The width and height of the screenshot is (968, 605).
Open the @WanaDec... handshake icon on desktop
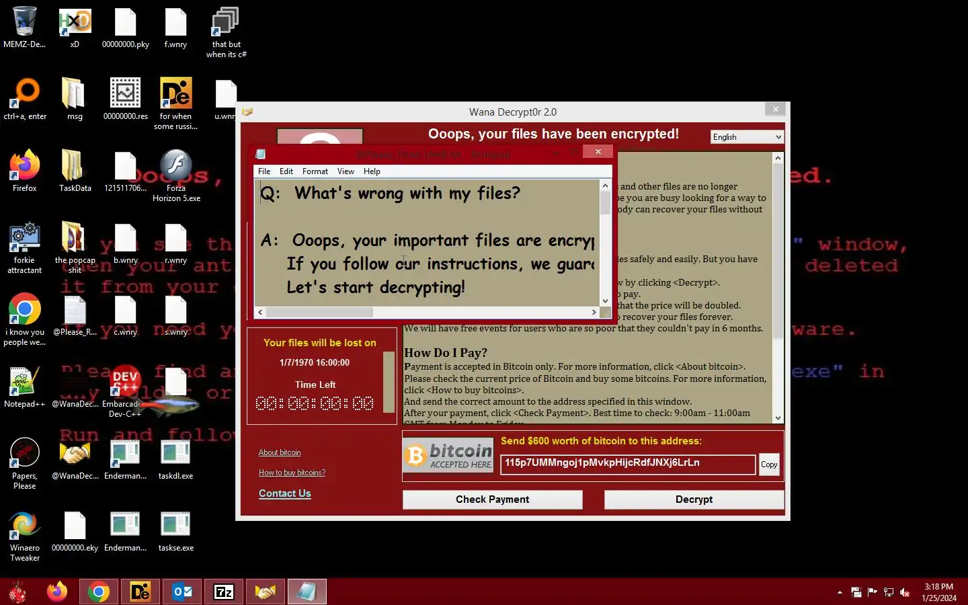coord(75,459)
